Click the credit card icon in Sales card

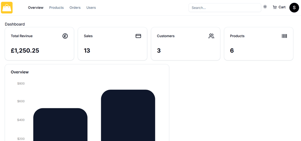[138, 36]
